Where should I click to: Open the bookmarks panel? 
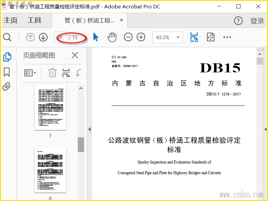coord(7,72)
